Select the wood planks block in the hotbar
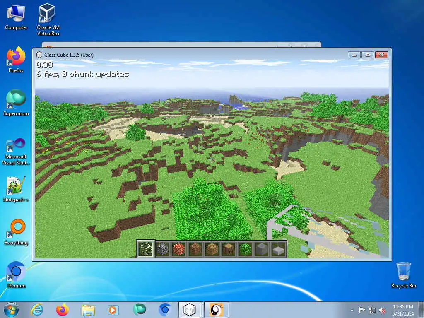This screenshot has width=424, height=318. 212,249
